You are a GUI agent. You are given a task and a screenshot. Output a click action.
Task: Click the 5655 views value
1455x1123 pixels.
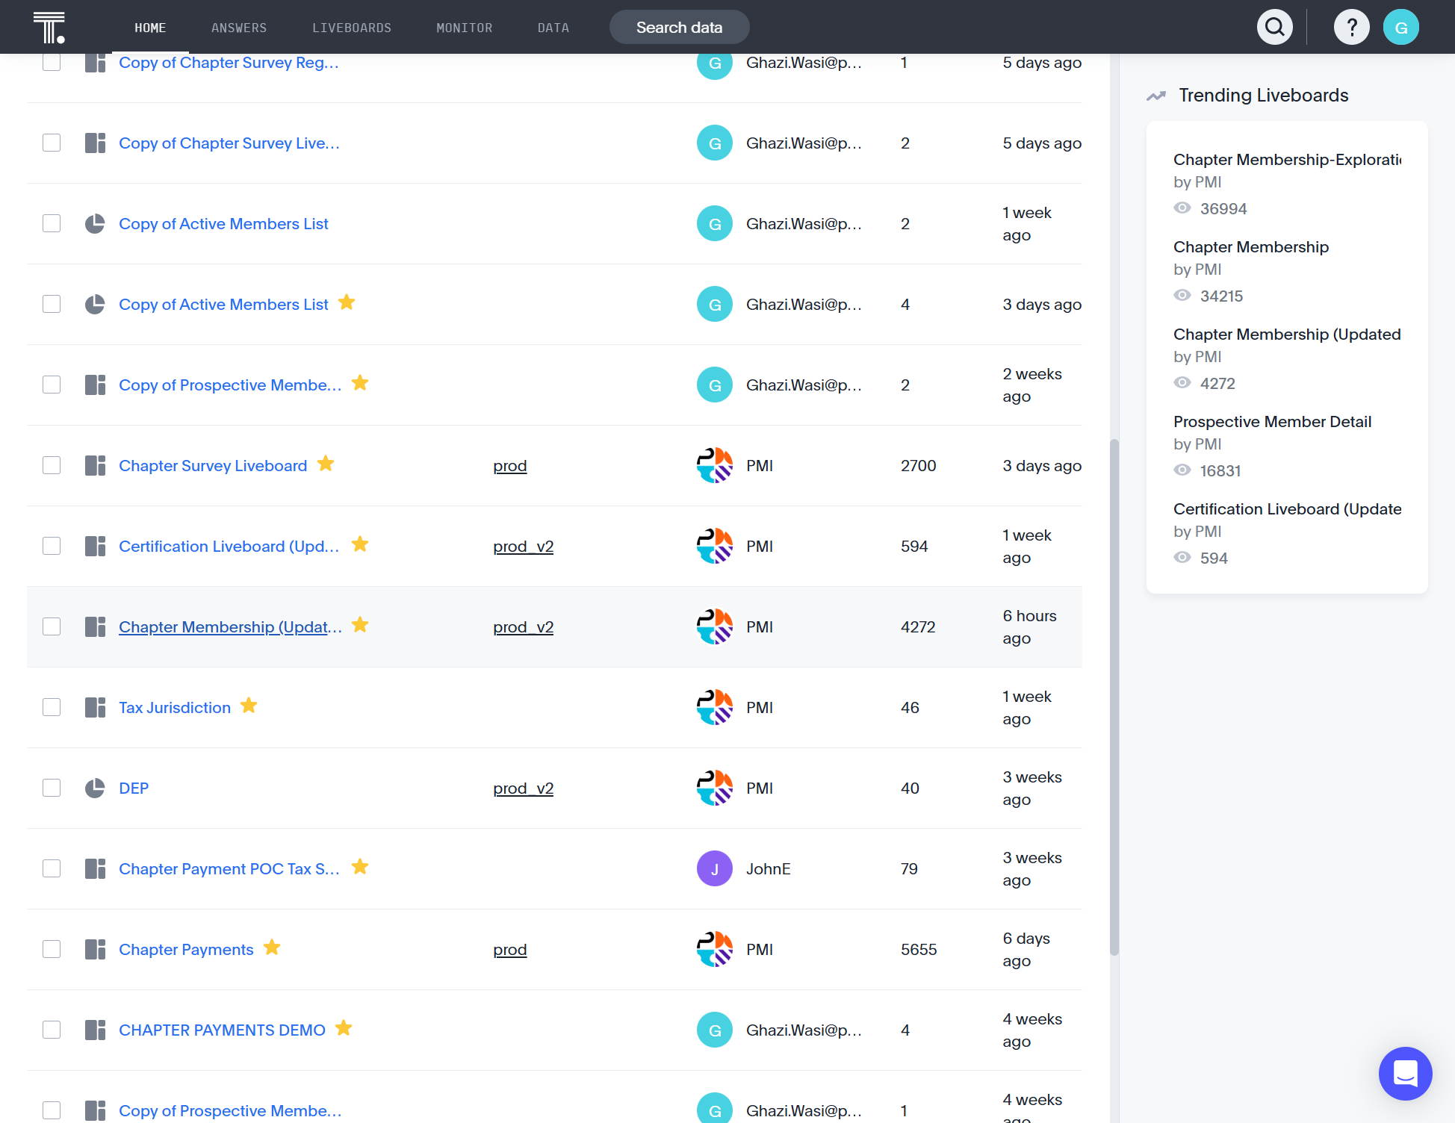pyautogui.click(x=919, y=950)
